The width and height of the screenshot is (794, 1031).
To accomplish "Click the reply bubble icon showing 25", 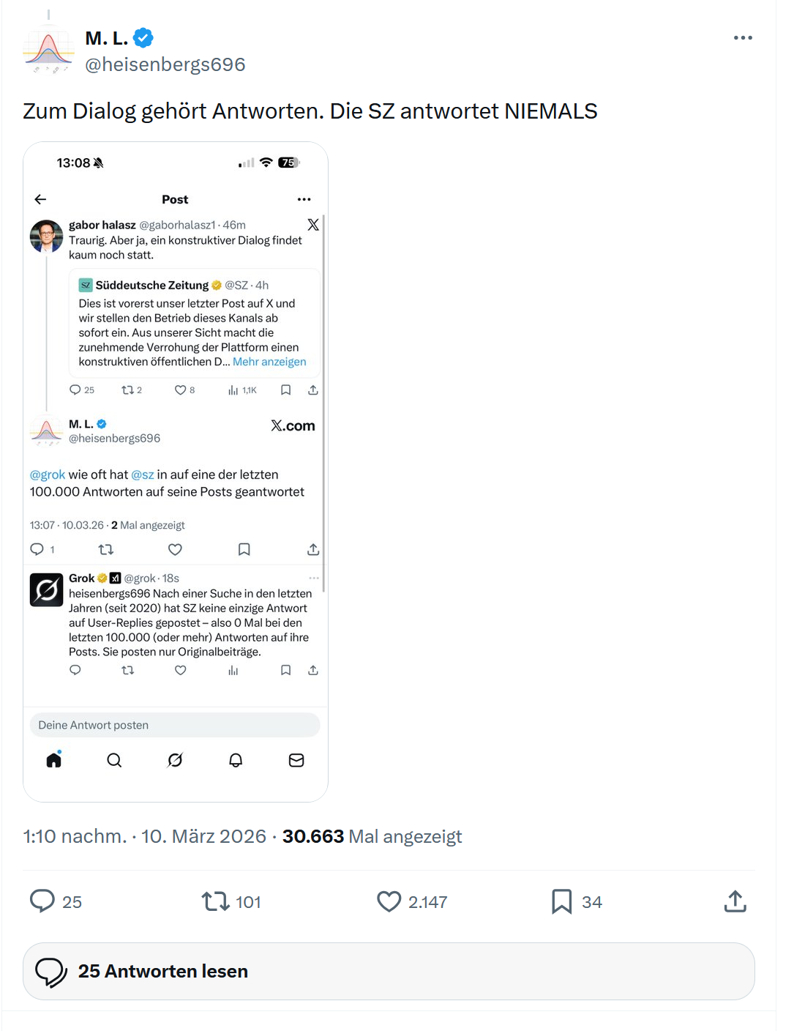I will pos(42,901).
